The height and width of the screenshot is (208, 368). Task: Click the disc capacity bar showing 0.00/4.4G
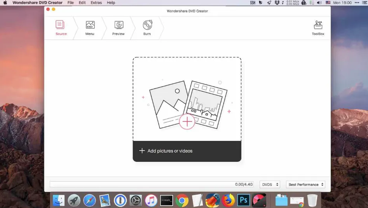click(152, 184)
